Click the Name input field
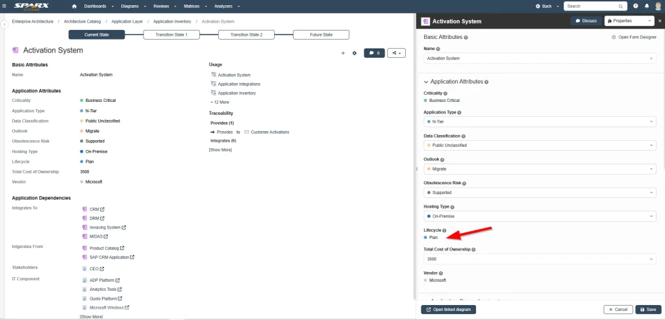 click(x=540, y=58)
